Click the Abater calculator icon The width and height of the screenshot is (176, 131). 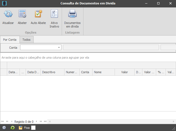(x=22, y=14)
